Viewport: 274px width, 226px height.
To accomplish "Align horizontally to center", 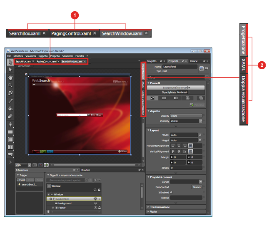I will pyautogui.click(x=179, y=146).
